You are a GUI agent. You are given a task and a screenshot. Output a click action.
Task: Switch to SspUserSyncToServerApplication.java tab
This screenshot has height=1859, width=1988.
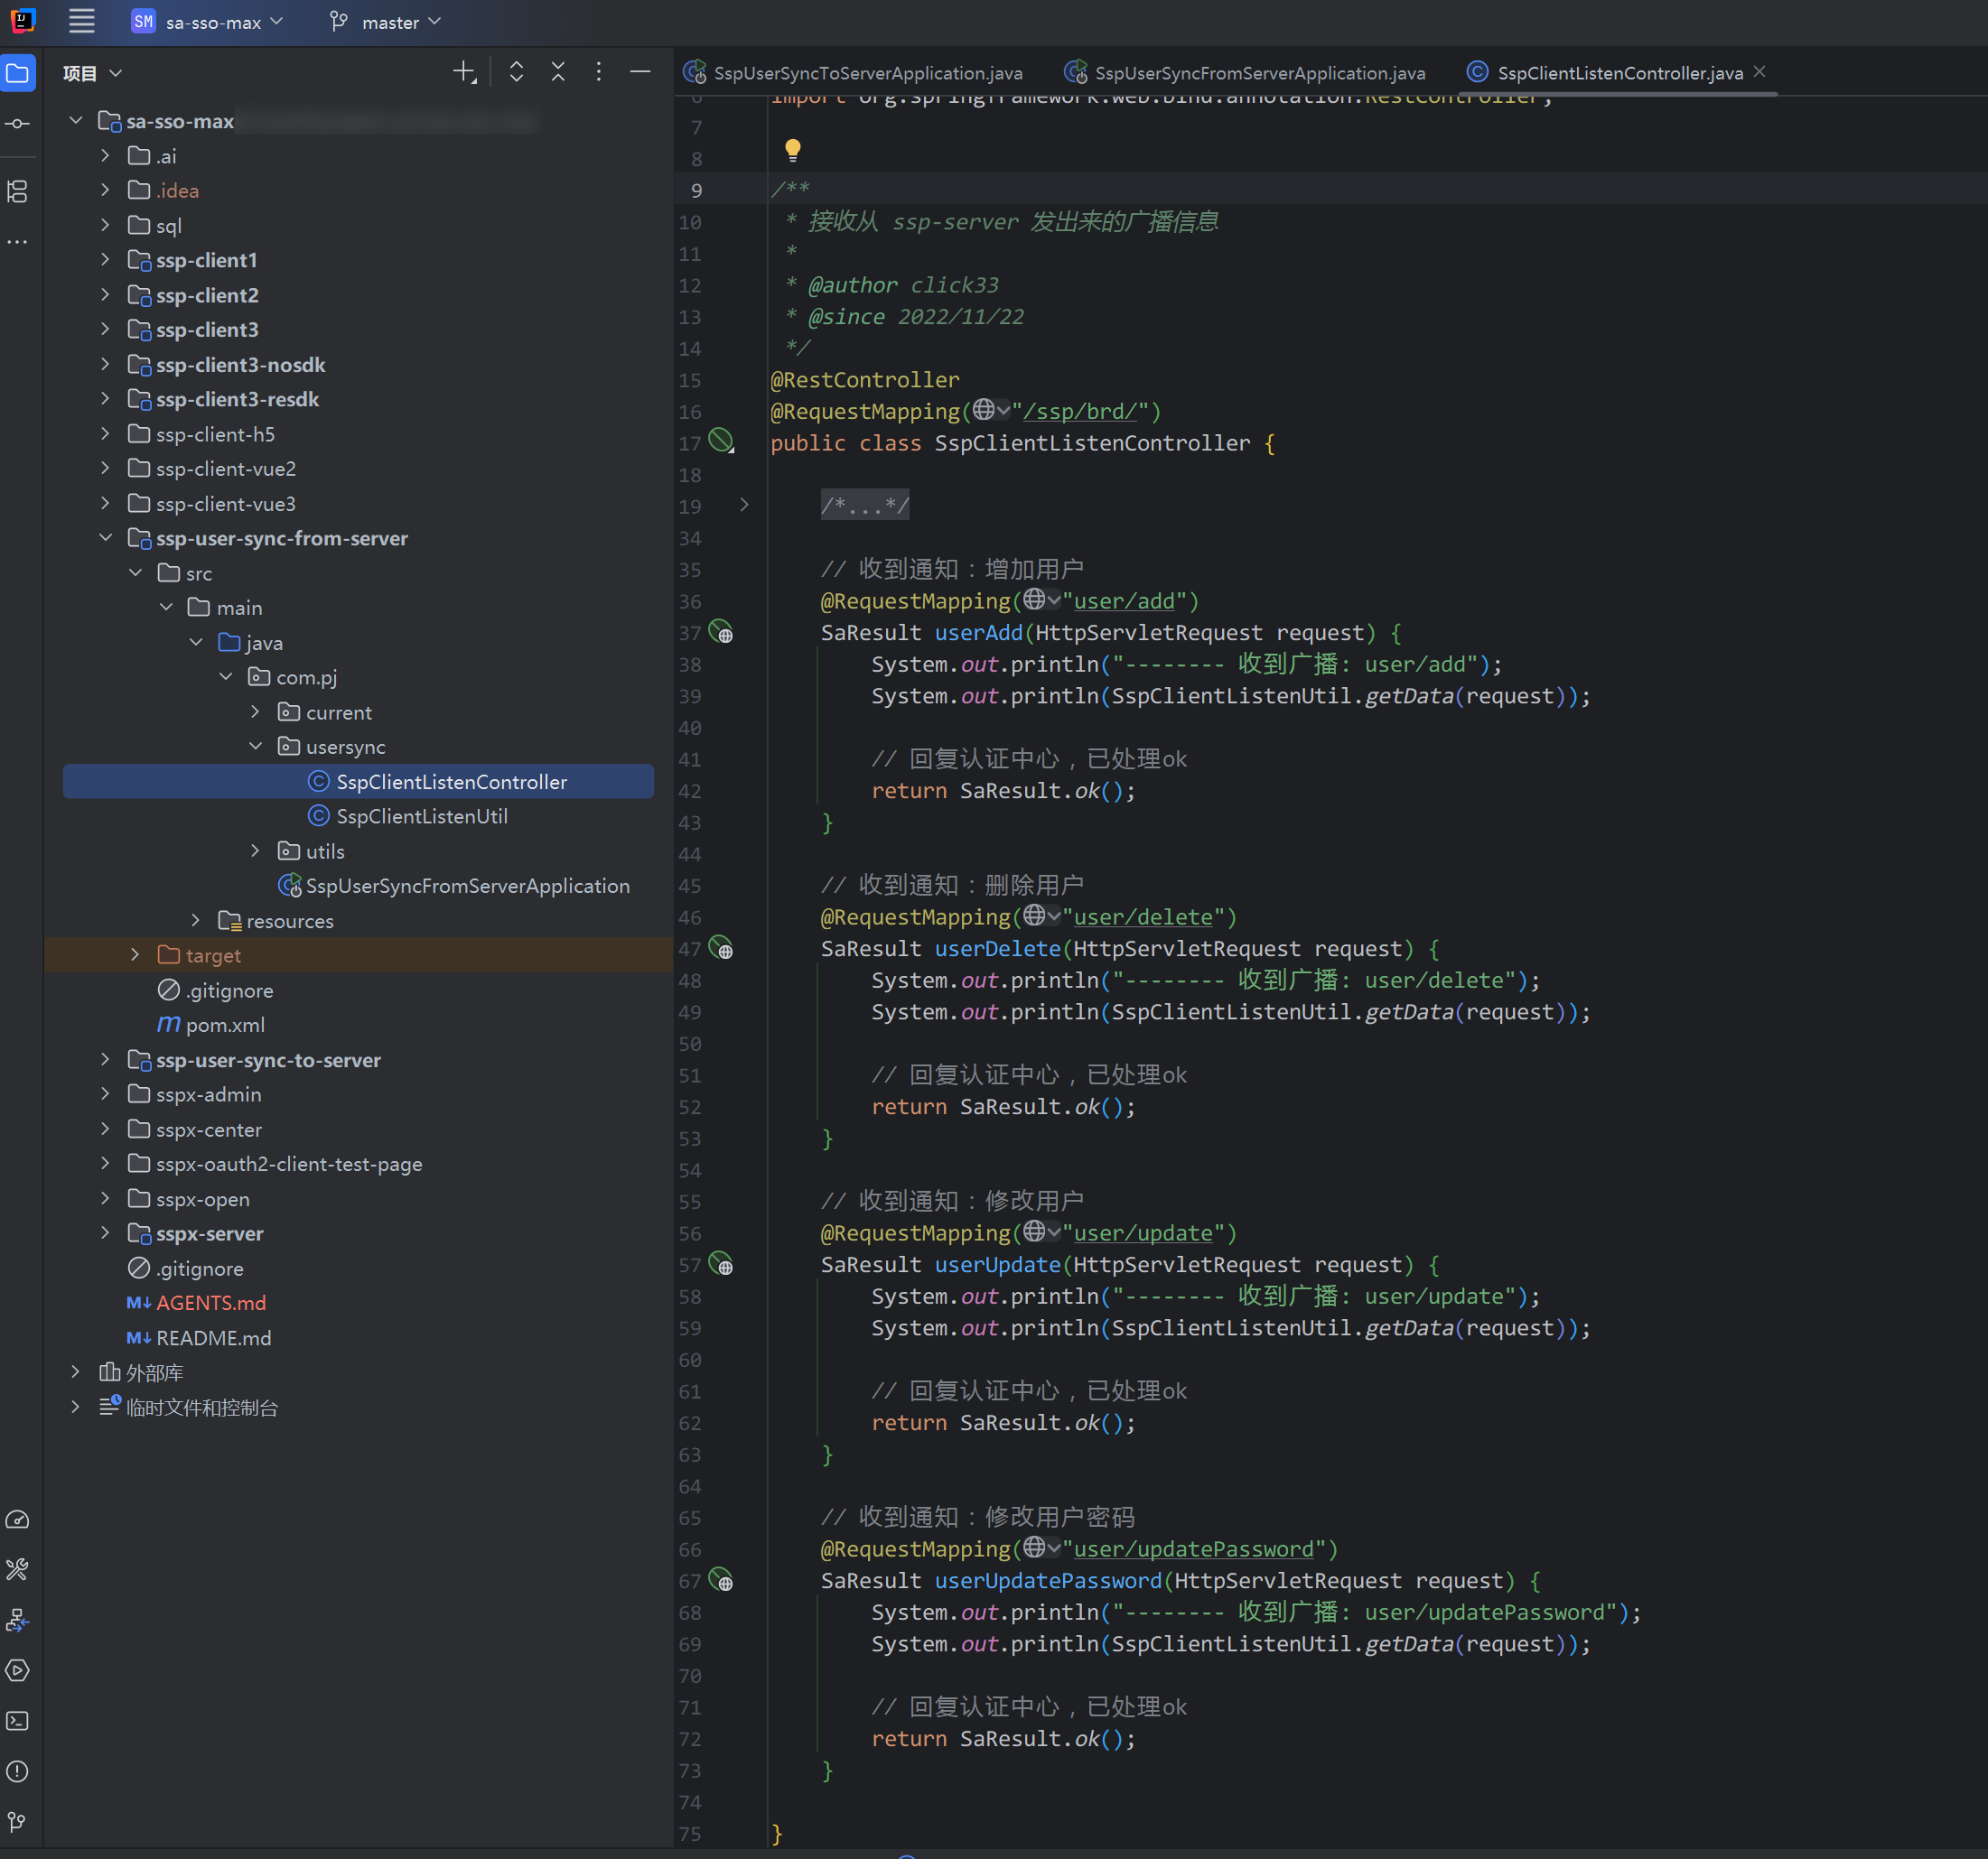(x=854, y=73)
